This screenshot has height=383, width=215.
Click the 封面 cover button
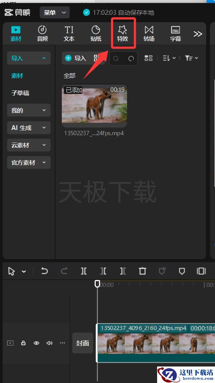[x=83, y=343]
